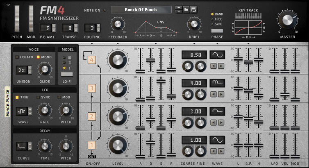Select previous waveform for operator 2
This screenshot has width=309, height=168.
coord(214,122)
